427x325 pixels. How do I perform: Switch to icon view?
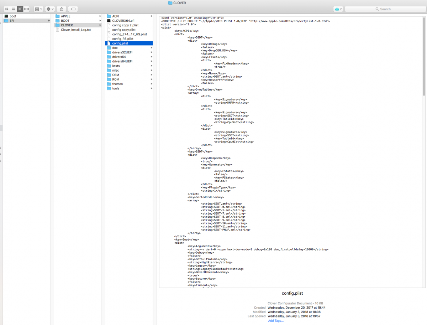point(7,9)
